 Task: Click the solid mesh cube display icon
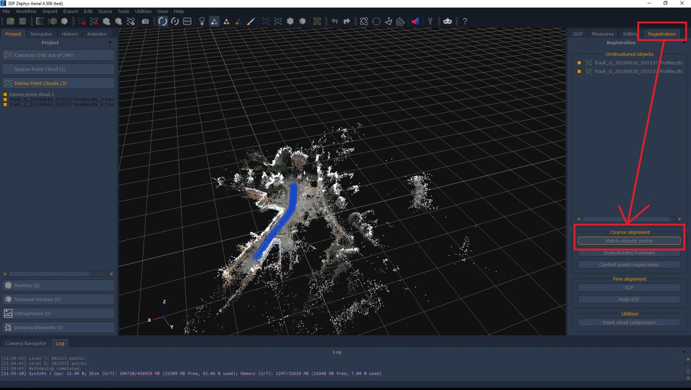click(x=290, y=21)
